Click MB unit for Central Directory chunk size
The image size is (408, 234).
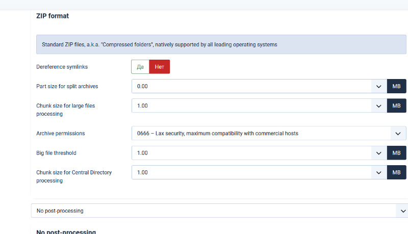click(x=397, y=172)
